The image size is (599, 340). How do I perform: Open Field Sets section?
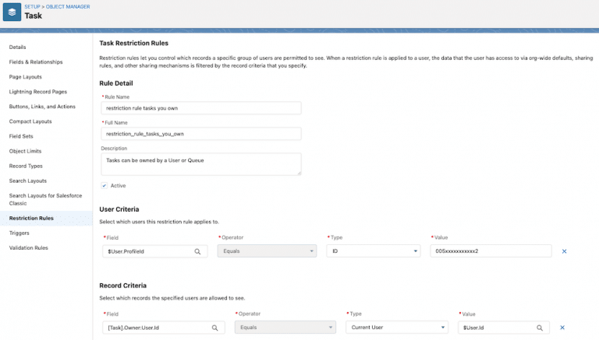(x=21, y=136)
